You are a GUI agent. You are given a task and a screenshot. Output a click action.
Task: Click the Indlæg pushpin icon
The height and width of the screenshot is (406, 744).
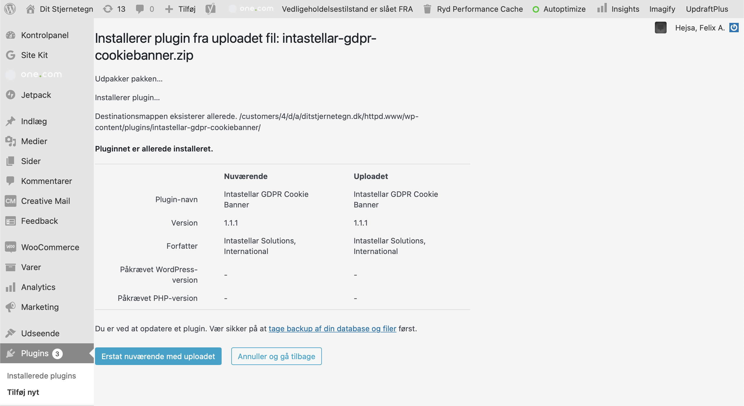click(11, 121)
